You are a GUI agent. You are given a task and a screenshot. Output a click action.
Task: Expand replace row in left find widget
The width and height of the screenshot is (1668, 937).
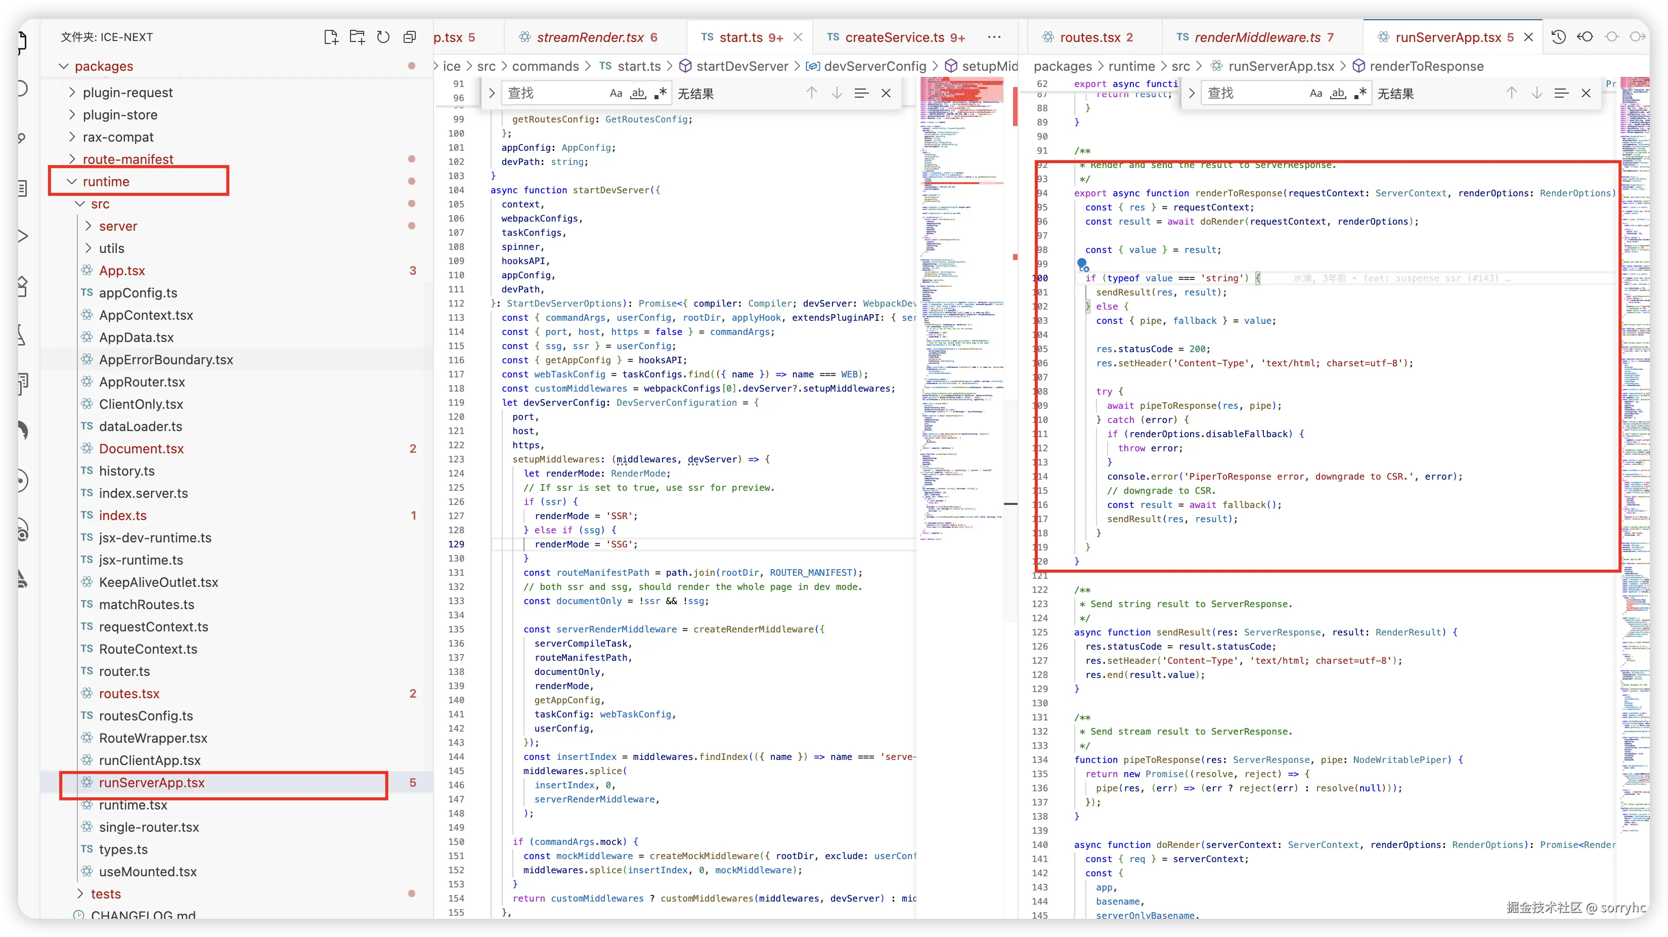coord(492,93)
